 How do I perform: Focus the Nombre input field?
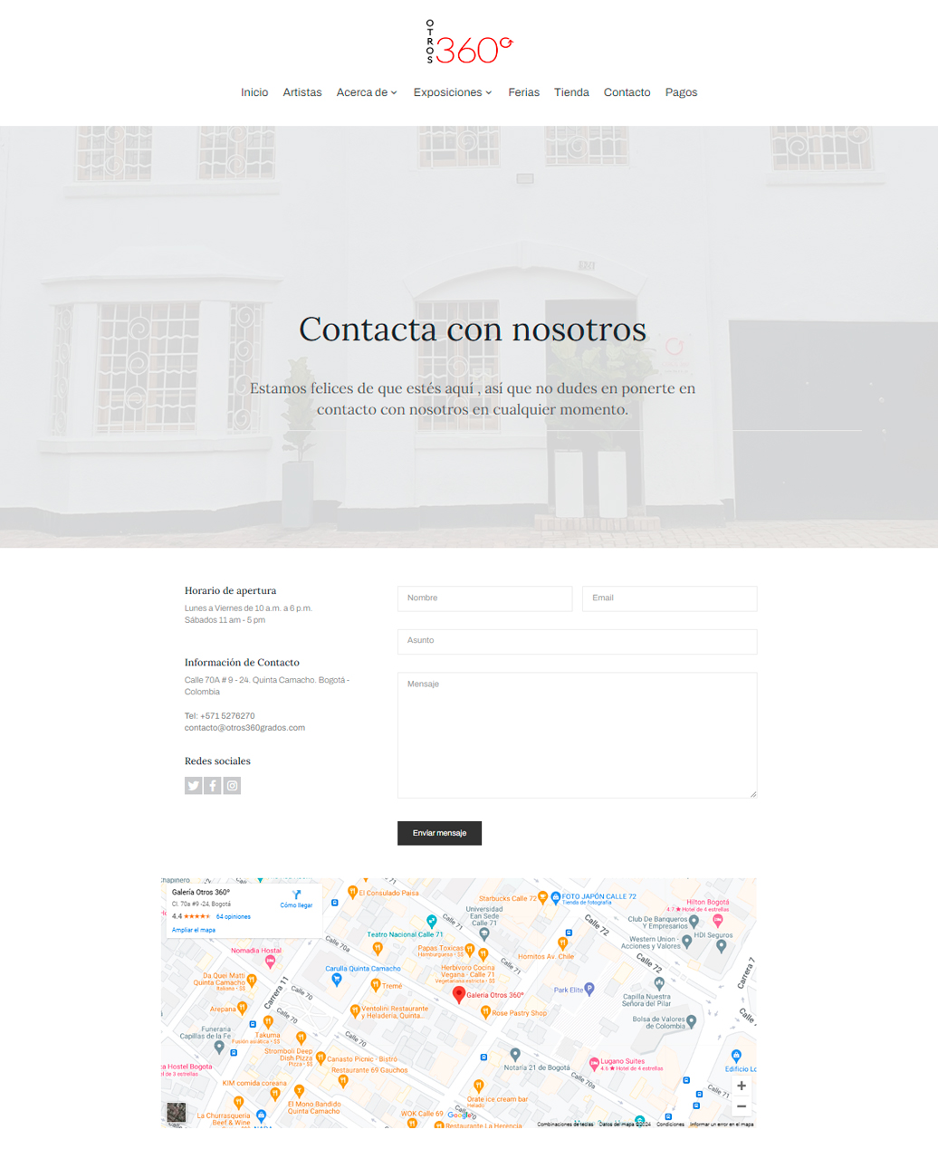[x=484, y=598]
